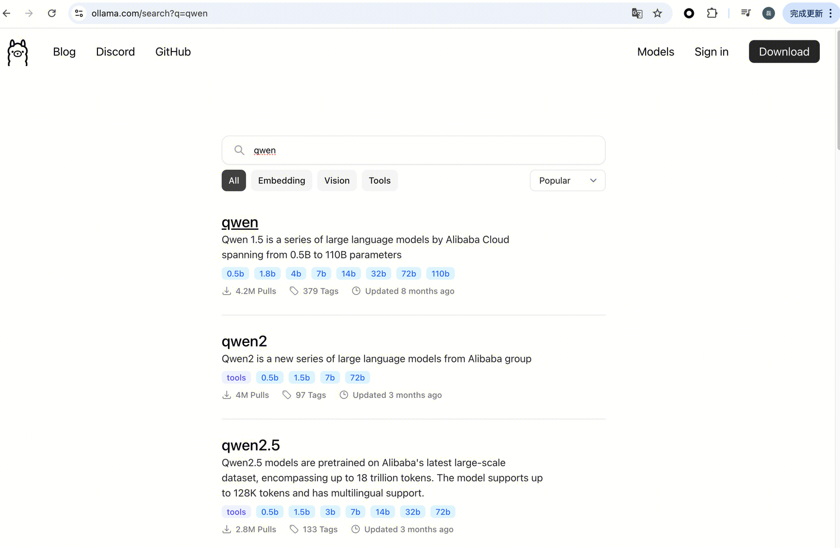Open the extensions puzzle icon
Viewport: 840px width, 548px height.
pyautogui.click(x=712, y=13)
